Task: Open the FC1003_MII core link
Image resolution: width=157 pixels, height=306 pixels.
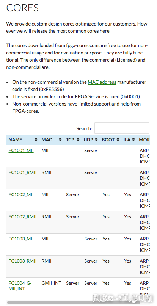Action: (x=21, y=239)
